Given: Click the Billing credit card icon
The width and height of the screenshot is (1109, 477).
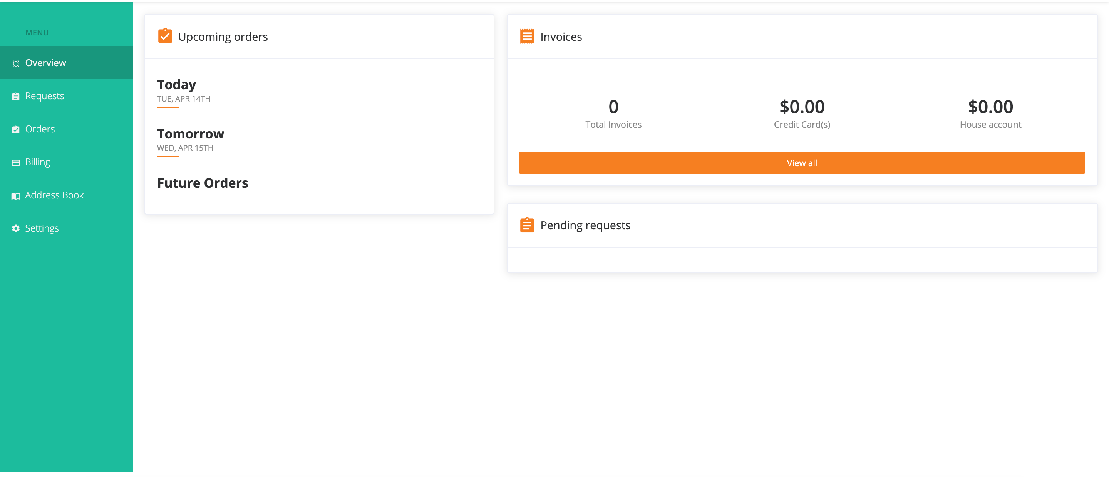Looking at the screenshot, I should click(16, 163).
